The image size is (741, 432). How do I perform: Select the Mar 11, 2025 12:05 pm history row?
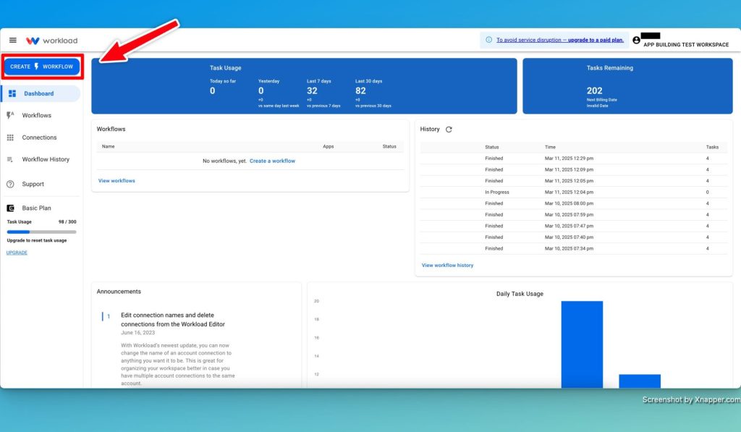tap(574, 181)
